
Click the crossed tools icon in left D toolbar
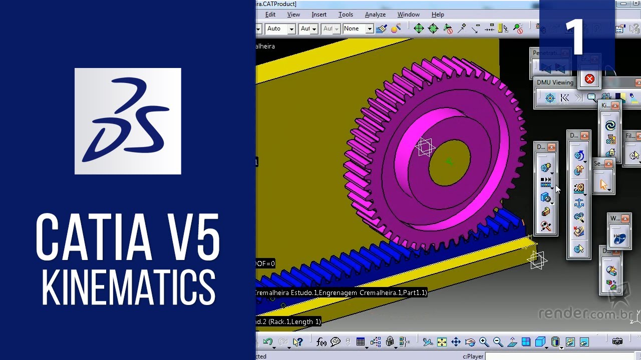tap(545, 227)
